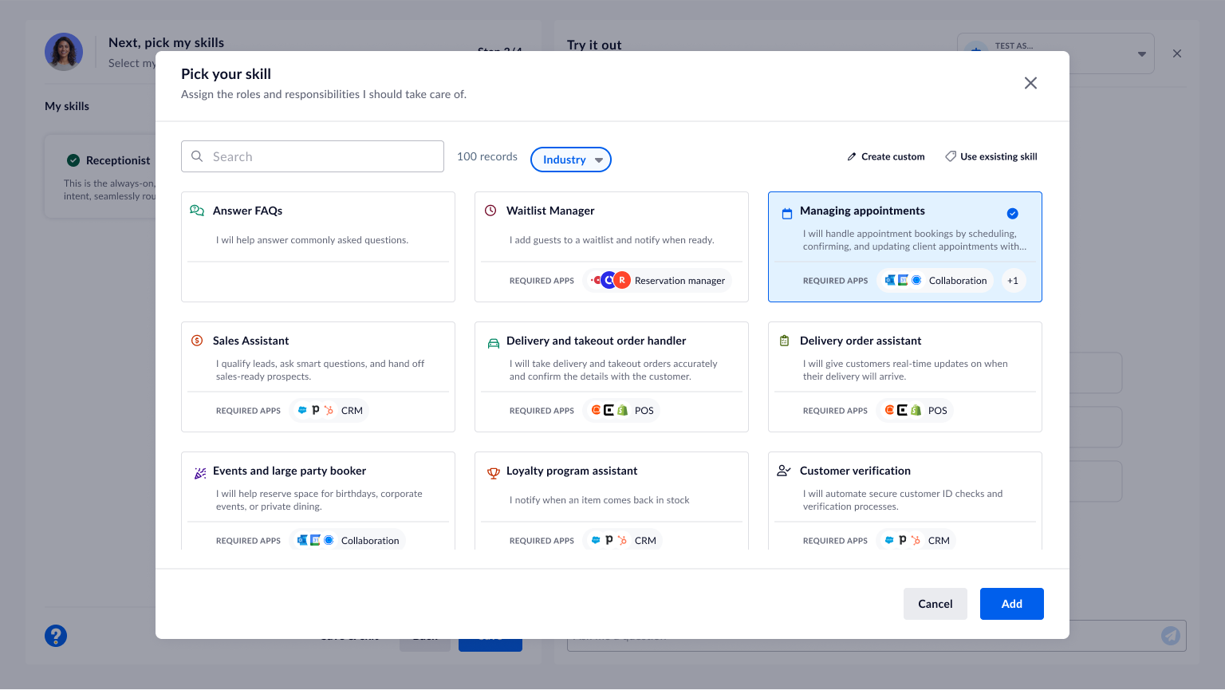The width and height of the screenshot is (1225, 690).
Task: Click the POS chip in Delivery and takeout handler
Action: click(622, 411)
